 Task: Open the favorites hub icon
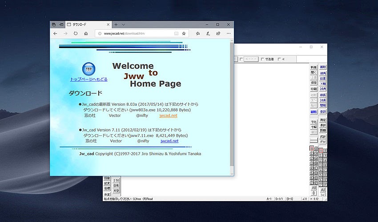coord(198,33)
